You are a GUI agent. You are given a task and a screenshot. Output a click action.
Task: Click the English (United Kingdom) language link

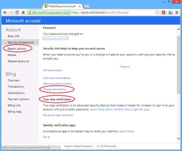pos(78,146)
